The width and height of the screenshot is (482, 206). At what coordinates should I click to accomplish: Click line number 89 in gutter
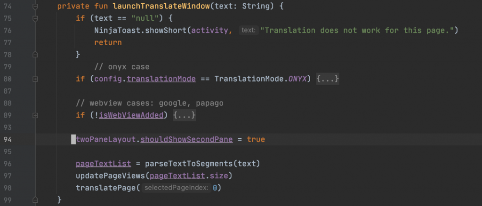[x=8, y=115]
